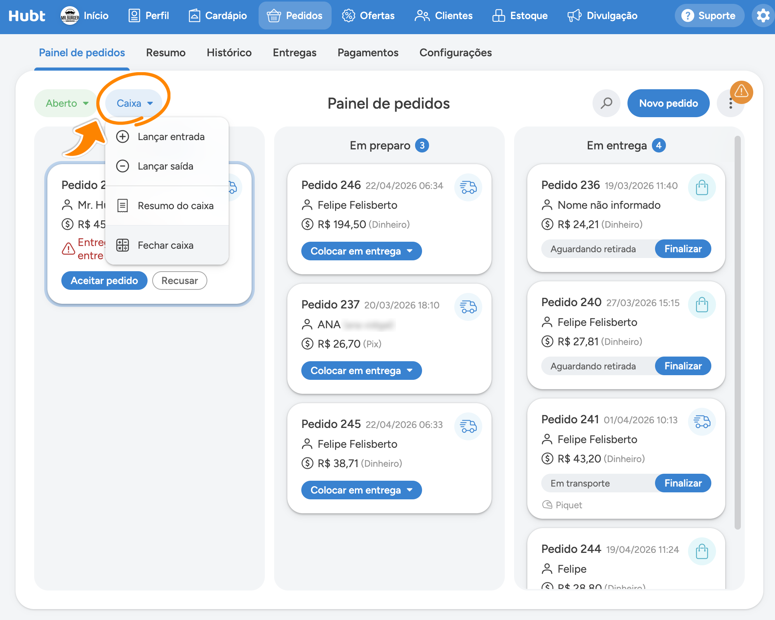Click pickup bag icon on Pedido 236
Screen dimensions: 775x620
tap(702, 187)
